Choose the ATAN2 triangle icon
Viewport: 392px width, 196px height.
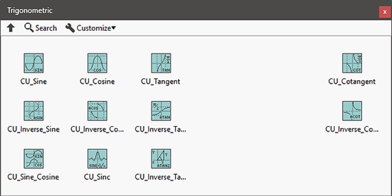click(161, 158)
